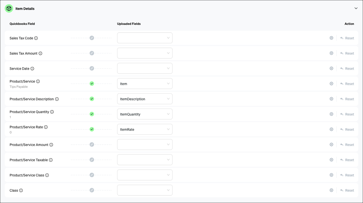
Task: Click the unlinked status icon for Sales Tax Amount
Action: point(92,53)
